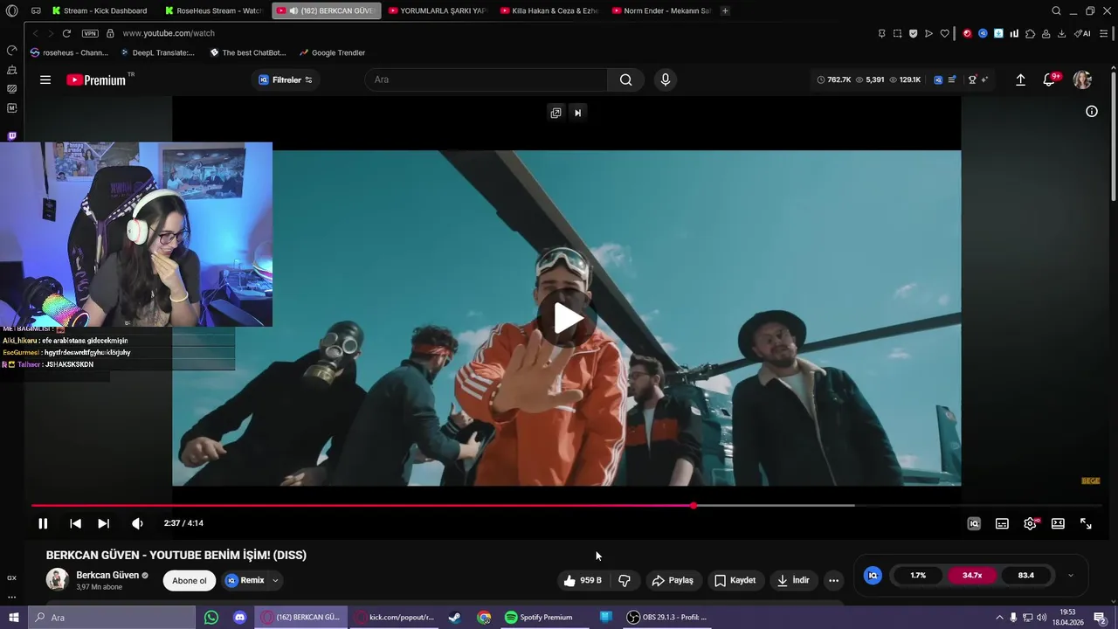Image resolution: width=1118 pixels, height=629 pixels.
Task: Open Twitch icon in Opera sidebar
Action: click(11, 136)
